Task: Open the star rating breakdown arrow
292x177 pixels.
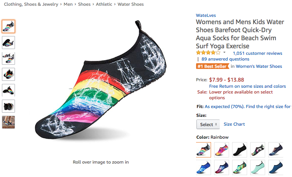Action: pos(224,53)
